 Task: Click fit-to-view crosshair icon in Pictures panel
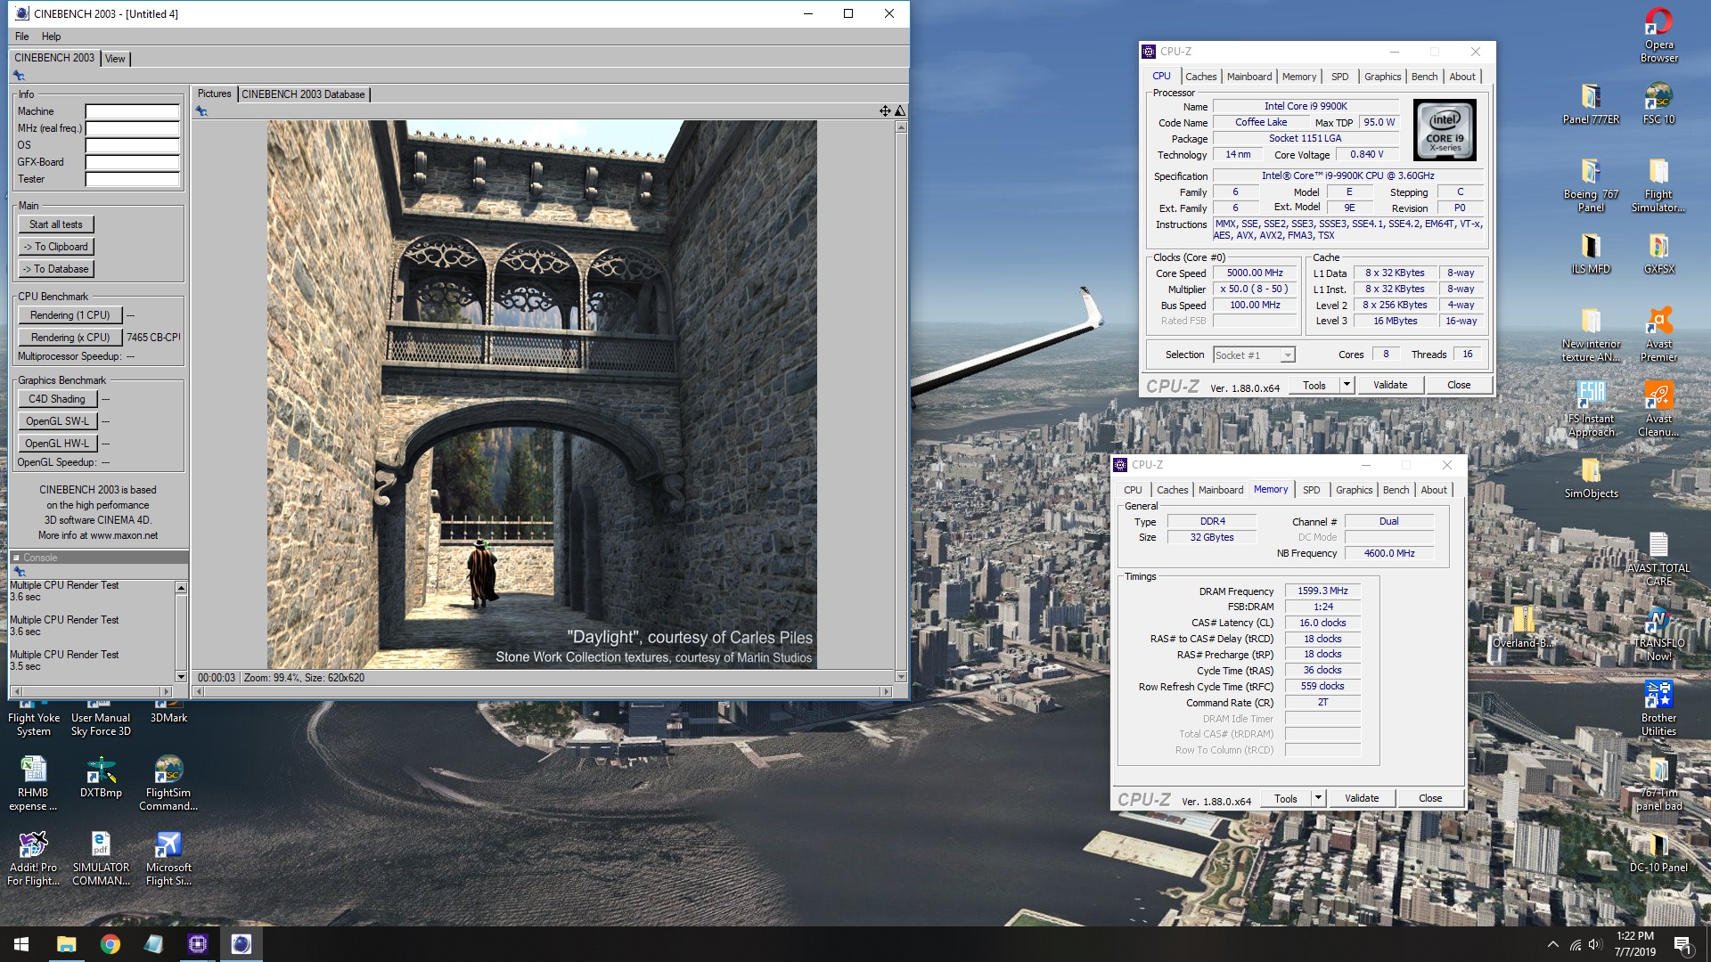(x=885, y=111)
